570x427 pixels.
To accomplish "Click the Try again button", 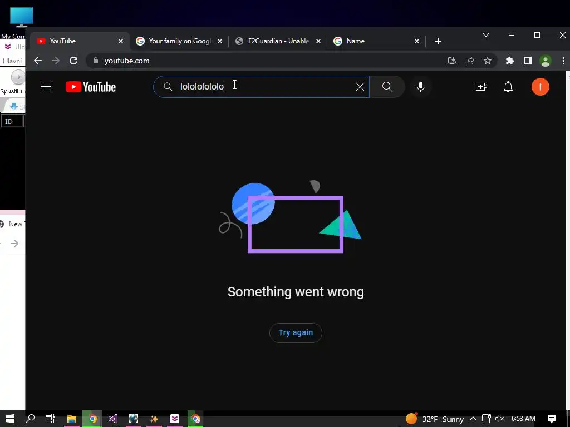I will click(296, 332).
